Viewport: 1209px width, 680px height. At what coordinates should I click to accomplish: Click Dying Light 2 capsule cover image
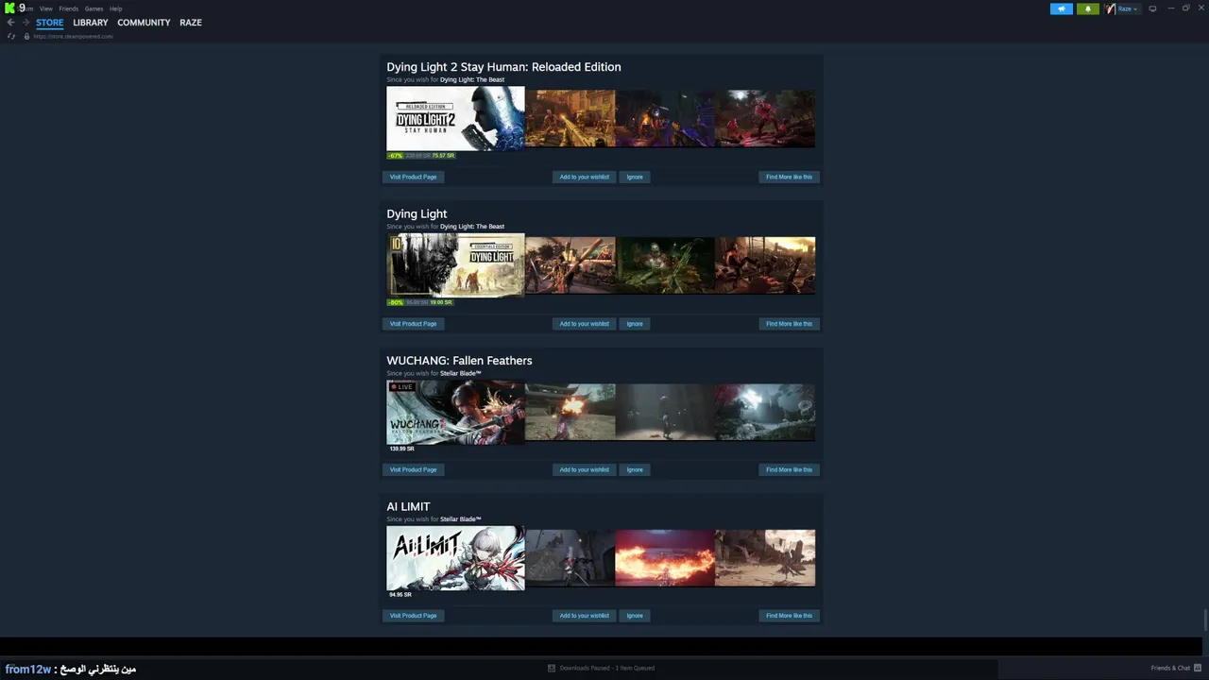pos(455,119)
